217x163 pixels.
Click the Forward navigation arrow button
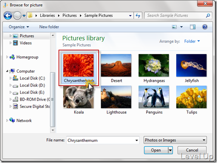[17, 15]
